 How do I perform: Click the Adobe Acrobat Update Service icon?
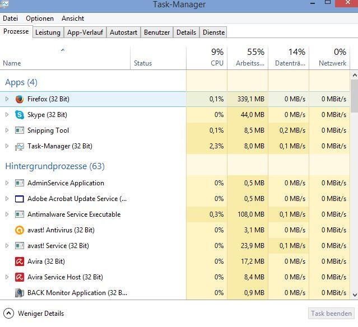tap(20, 199)
